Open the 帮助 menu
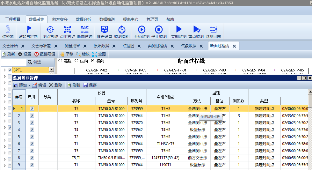Screen dimensions: 312x170 (x=170, y=19)
